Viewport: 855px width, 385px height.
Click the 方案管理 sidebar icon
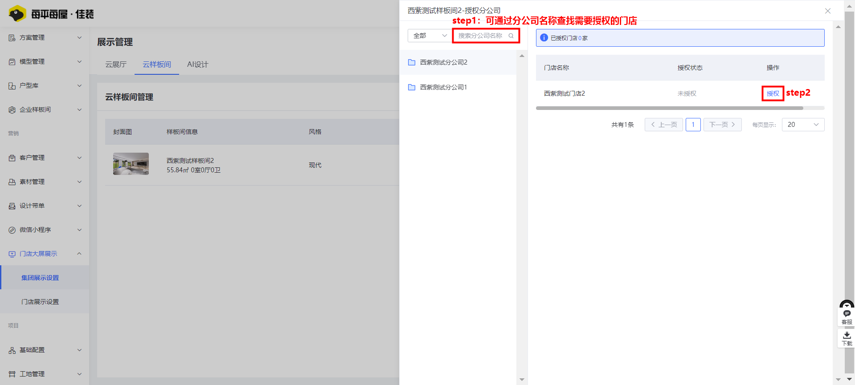pyautogui.click(x=12, y=38)
